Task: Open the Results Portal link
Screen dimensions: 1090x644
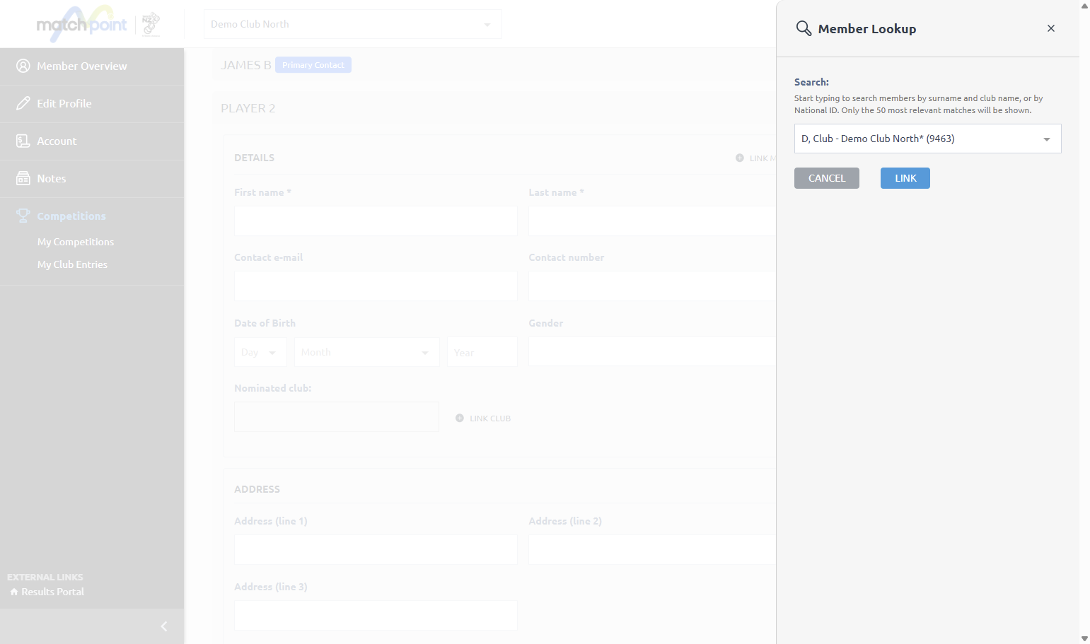Action: (52, 592)
